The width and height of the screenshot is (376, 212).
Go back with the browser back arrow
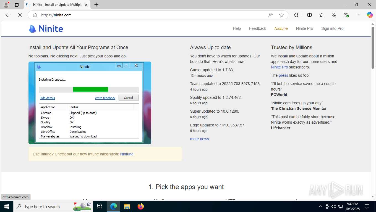[x=8, y=15]
